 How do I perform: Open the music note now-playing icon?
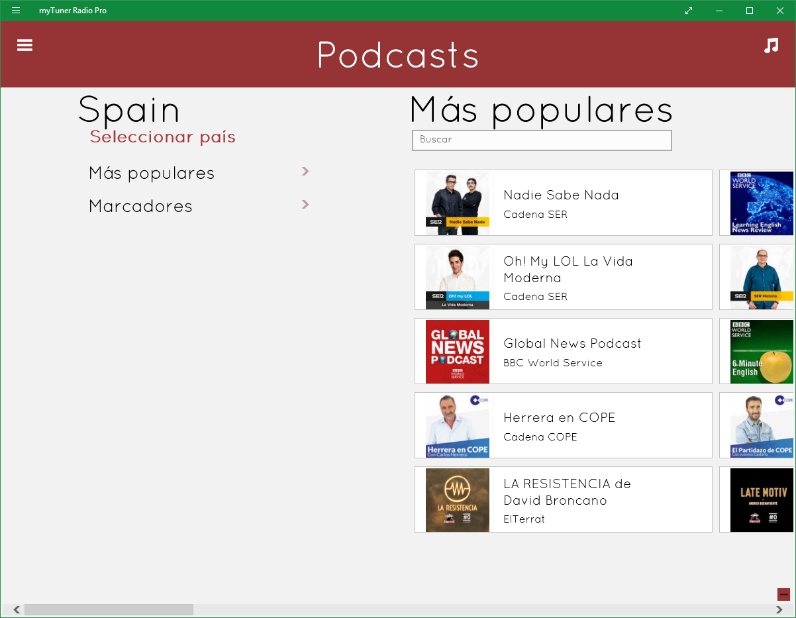(x=771, y=45)
